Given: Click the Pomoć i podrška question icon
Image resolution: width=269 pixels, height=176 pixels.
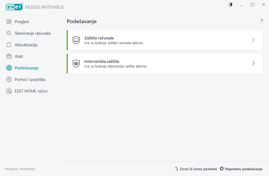Looking at the screenshot, I should click(x=9, y=80).
